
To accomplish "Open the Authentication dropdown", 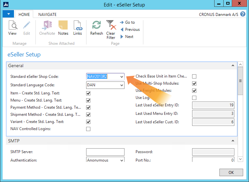I will click(x=122, y=160).
